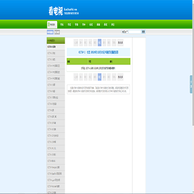Click the green header of the channel sidebar
The width and height of the screenshot is (194, 194).
56,40
